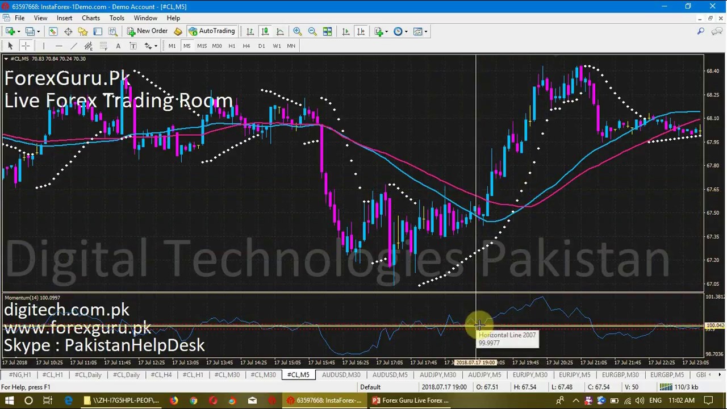
Task: Open the Templates toolbar icon
Action: point(417,31)
